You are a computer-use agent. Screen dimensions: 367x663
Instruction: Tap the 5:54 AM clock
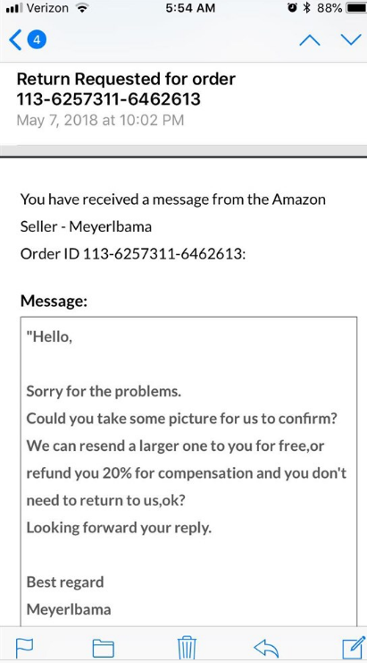[x=190, y=8]
